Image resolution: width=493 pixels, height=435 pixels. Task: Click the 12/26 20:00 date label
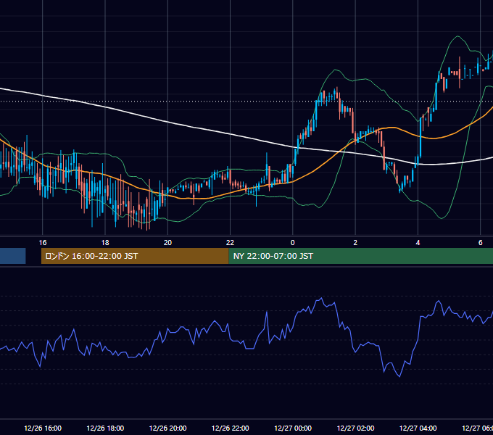click(168, 428)
